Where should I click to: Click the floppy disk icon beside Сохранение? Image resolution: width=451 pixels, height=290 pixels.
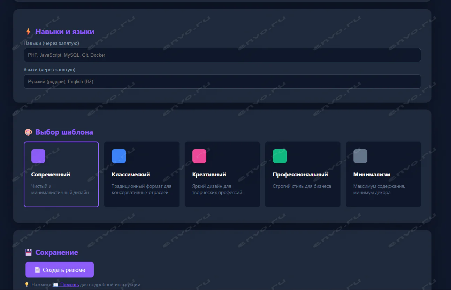click(x=29, y=252)
